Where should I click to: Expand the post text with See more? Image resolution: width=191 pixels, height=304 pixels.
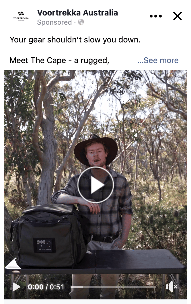(x=158, y=60)
